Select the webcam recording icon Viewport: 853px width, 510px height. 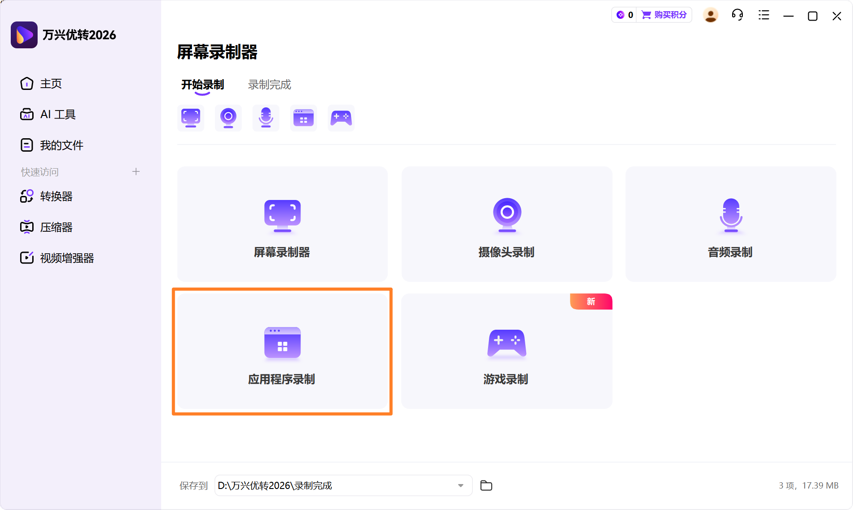pyautogui.click(x=228, y=118)
